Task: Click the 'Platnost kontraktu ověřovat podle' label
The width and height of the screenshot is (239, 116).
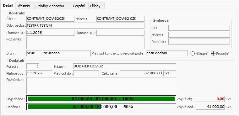Action: tap(119, 53)
